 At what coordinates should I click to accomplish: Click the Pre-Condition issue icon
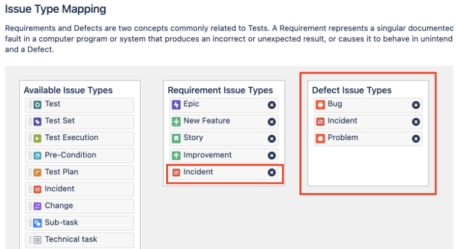click(38, 156)
